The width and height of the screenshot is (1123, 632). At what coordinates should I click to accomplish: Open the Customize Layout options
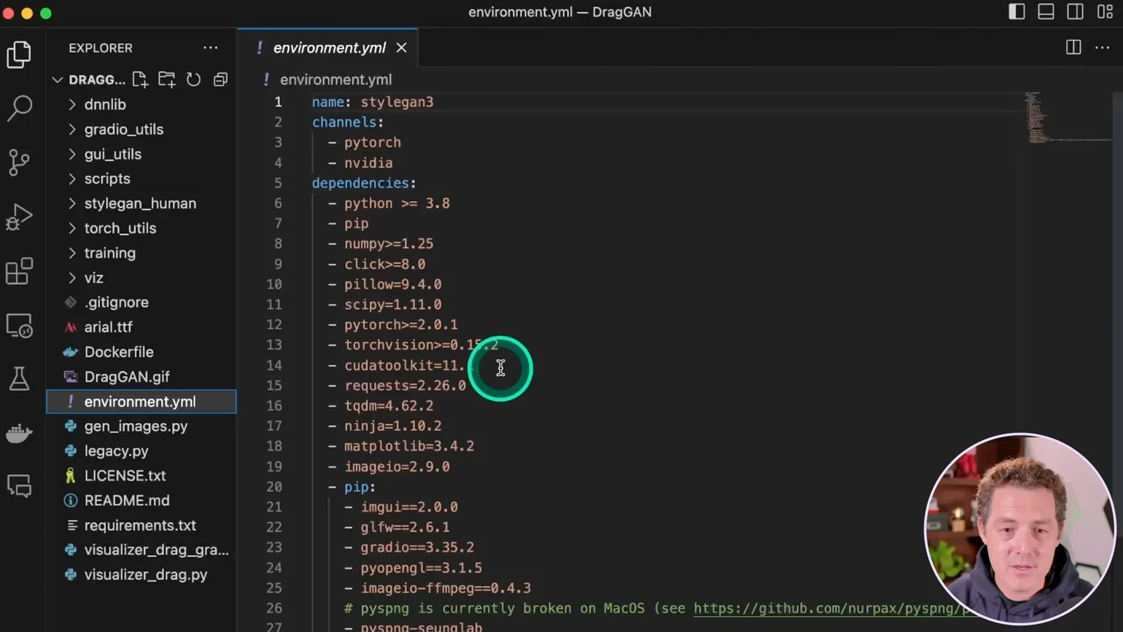pos(1105,12)
